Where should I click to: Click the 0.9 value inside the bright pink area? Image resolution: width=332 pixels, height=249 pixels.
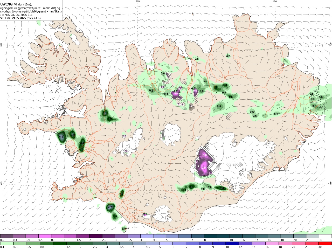pos(204,168)
